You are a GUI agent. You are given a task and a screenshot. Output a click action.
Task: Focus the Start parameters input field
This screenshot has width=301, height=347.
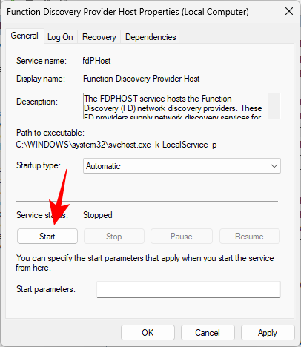click(x=188, y=289)
